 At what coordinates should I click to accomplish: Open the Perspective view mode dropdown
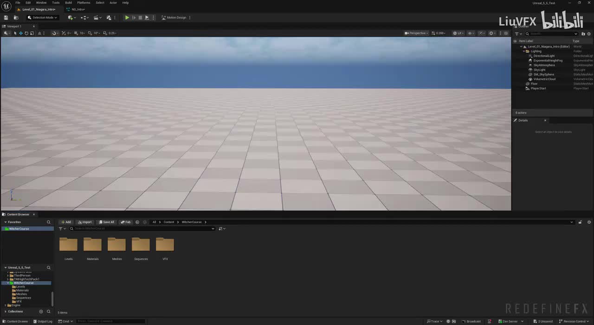point(416,33)
